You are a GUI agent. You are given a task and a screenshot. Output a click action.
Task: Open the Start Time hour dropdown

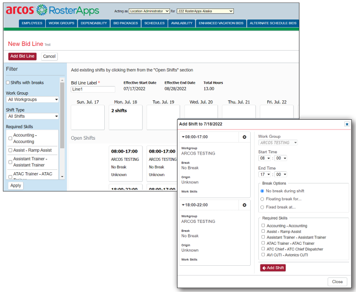(x=264, y=158)
